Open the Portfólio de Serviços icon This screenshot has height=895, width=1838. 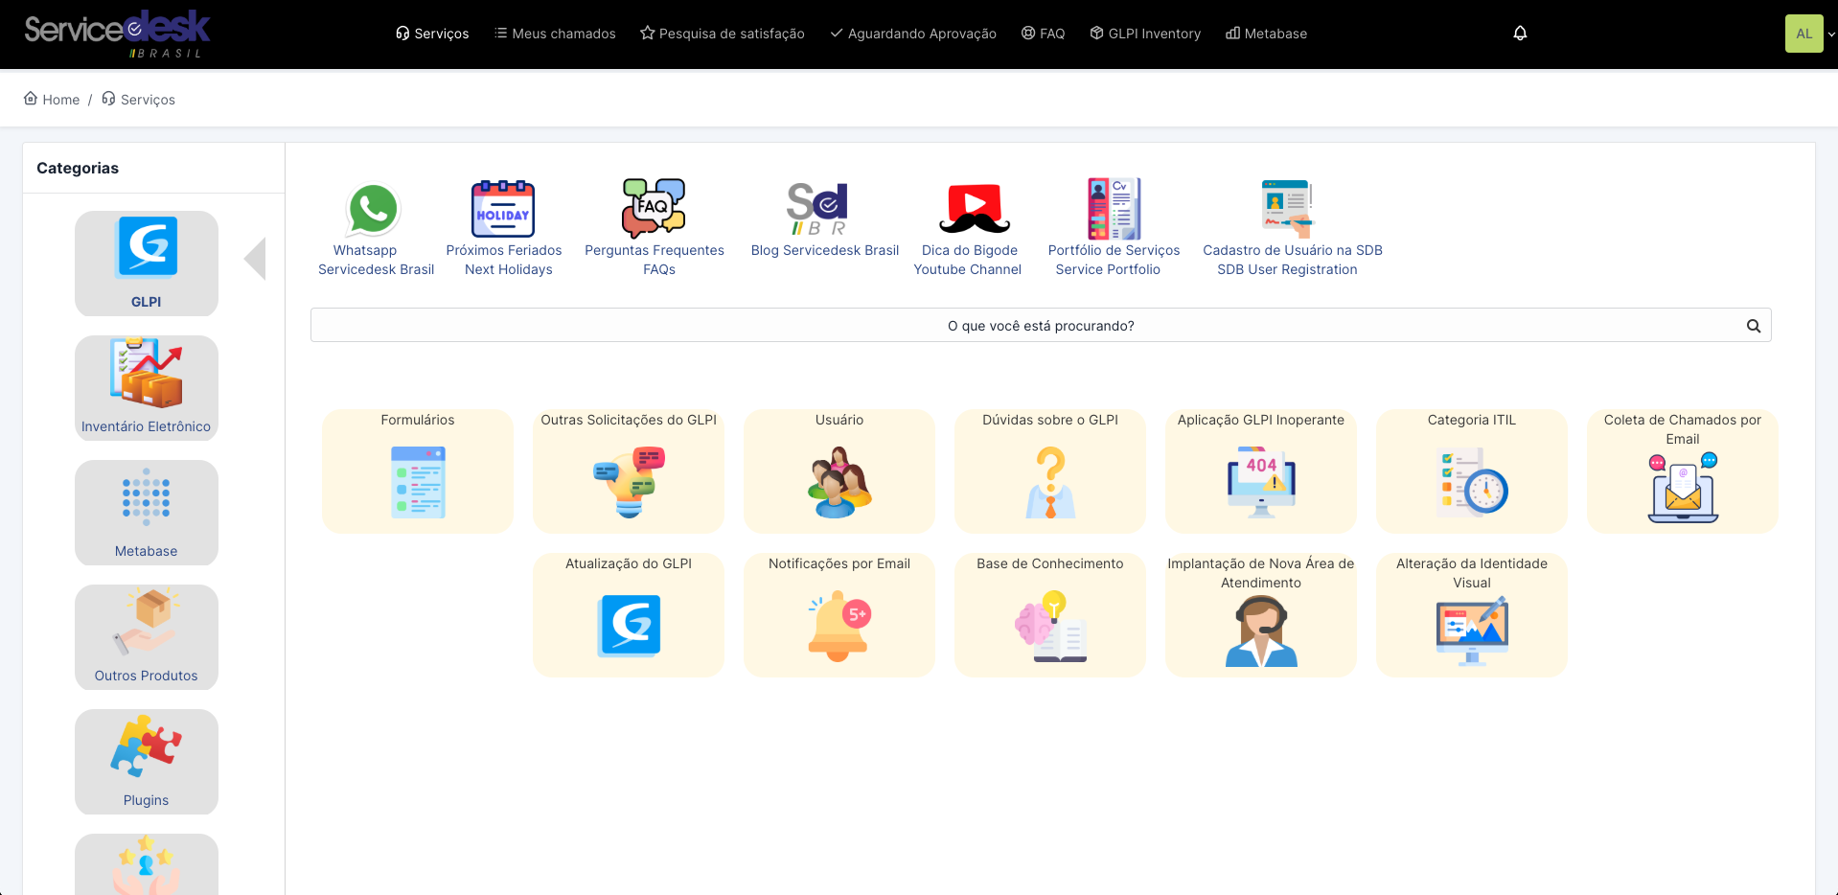pos(1113,208)
